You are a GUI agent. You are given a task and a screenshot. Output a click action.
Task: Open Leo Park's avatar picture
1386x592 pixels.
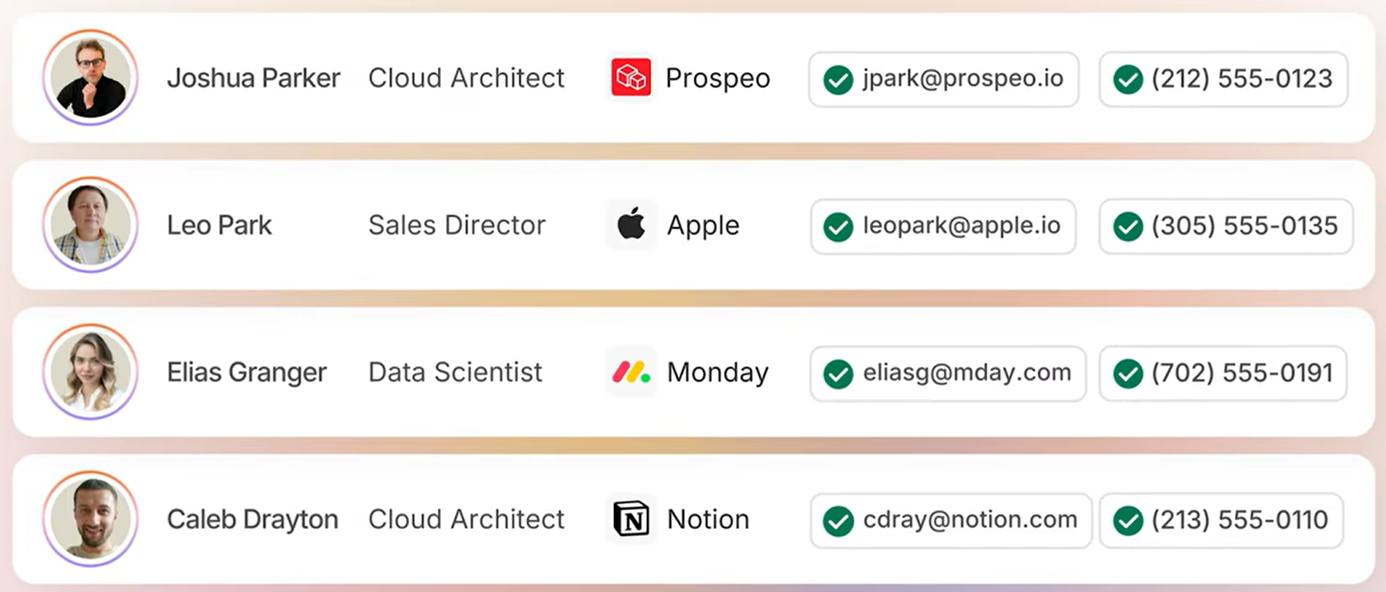[90, 225]
